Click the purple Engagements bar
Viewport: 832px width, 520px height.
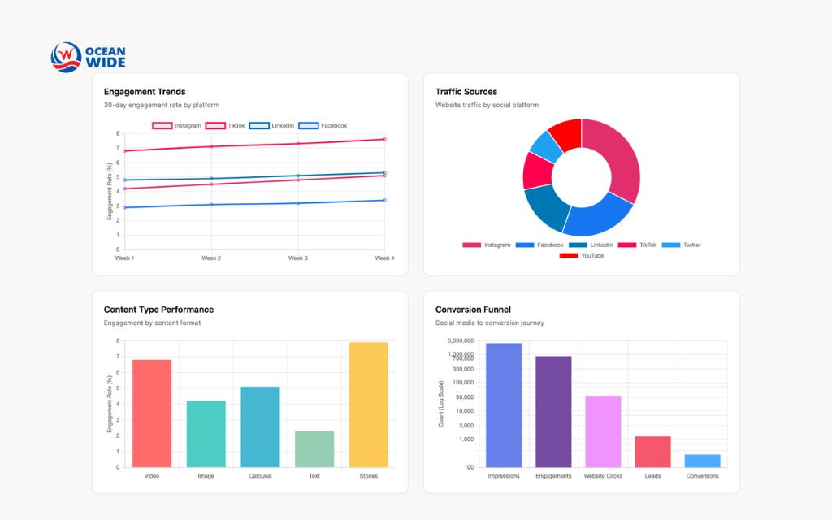tap(553, 412)
